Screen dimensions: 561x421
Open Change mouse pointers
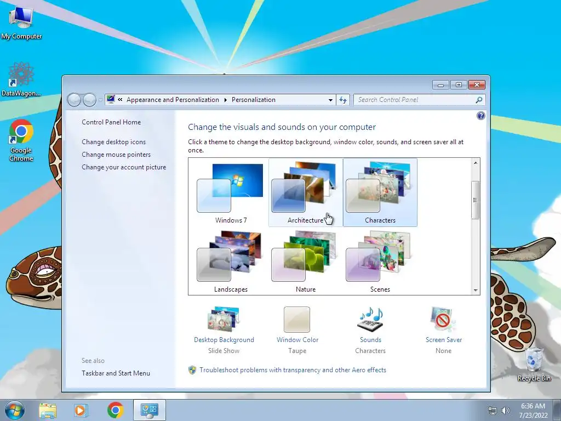116,154
